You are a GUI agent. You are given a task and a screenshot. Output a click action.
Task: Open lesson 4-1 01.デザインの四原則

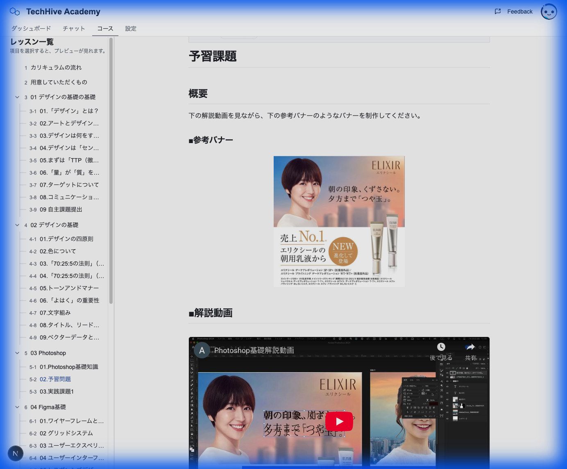tap(66, 239)
